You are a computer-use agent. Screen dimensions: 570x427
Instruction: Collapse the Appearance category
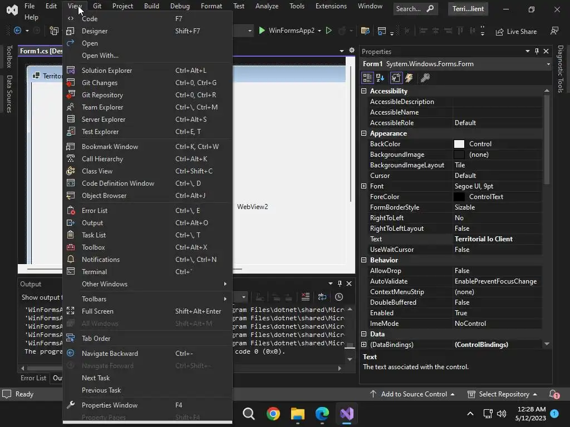(x=363, y=133)
